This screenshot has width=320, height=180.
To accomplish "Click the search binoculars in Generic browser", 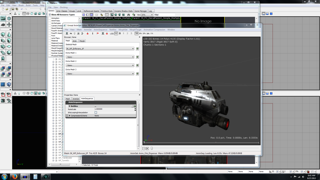I will [x=128, y=15].
